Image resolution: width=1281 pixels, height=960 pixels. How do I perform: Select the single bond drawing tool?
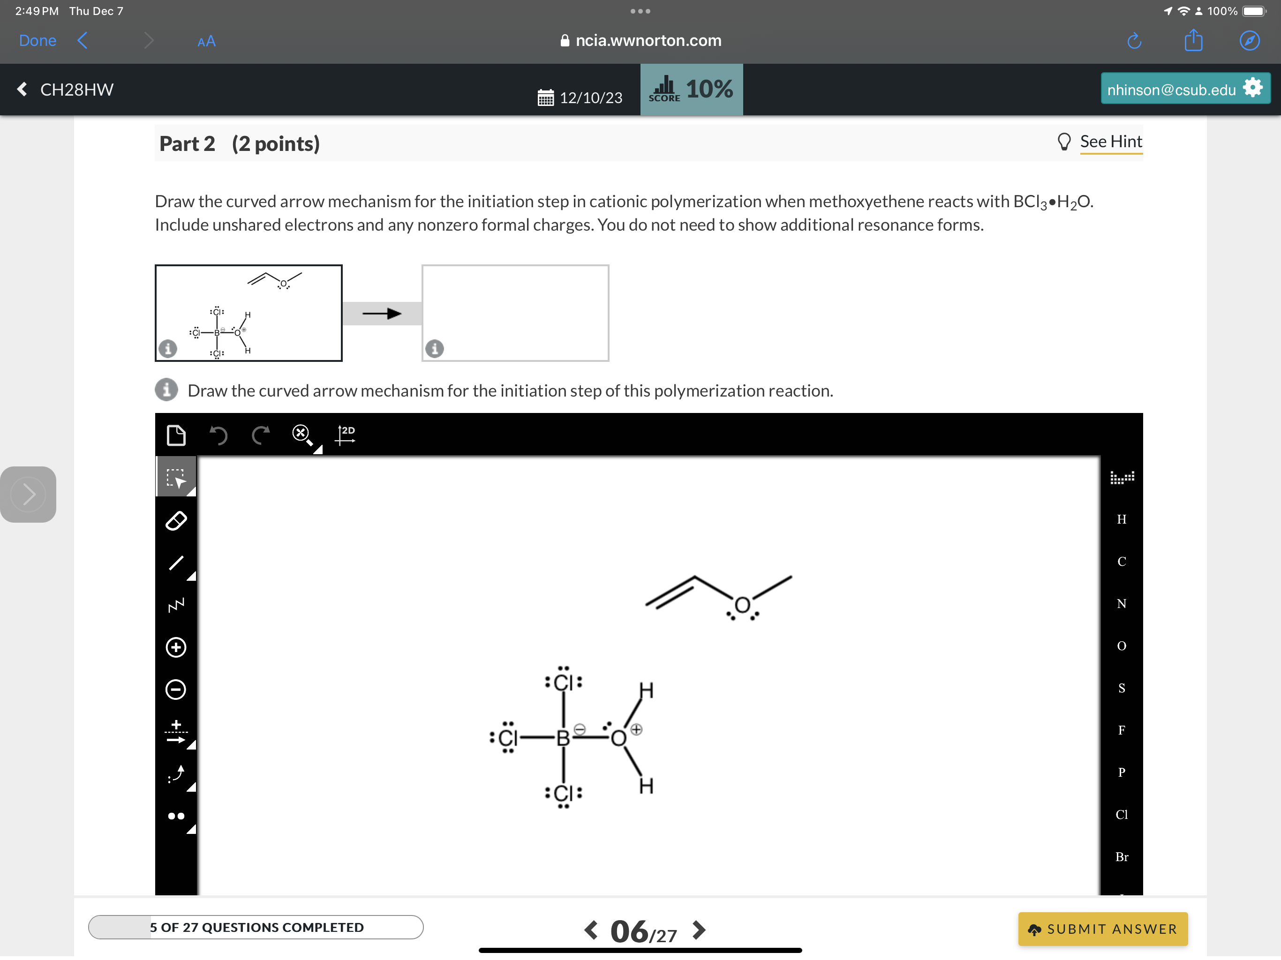pyautogui.click(x=177, y=562)
